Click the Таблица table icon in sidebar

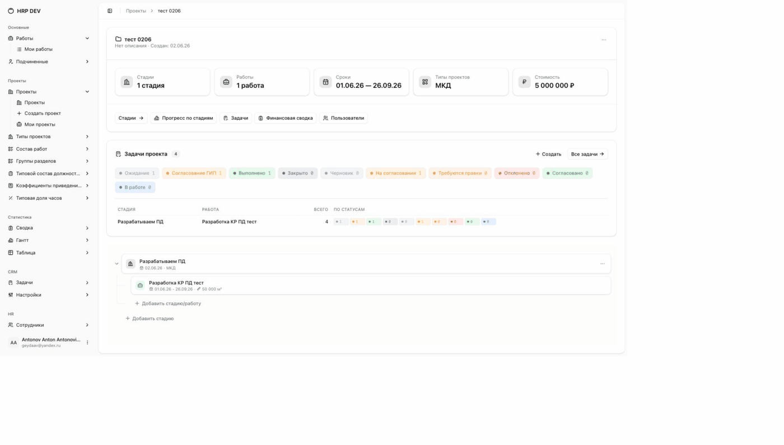[x=11, y=252]
